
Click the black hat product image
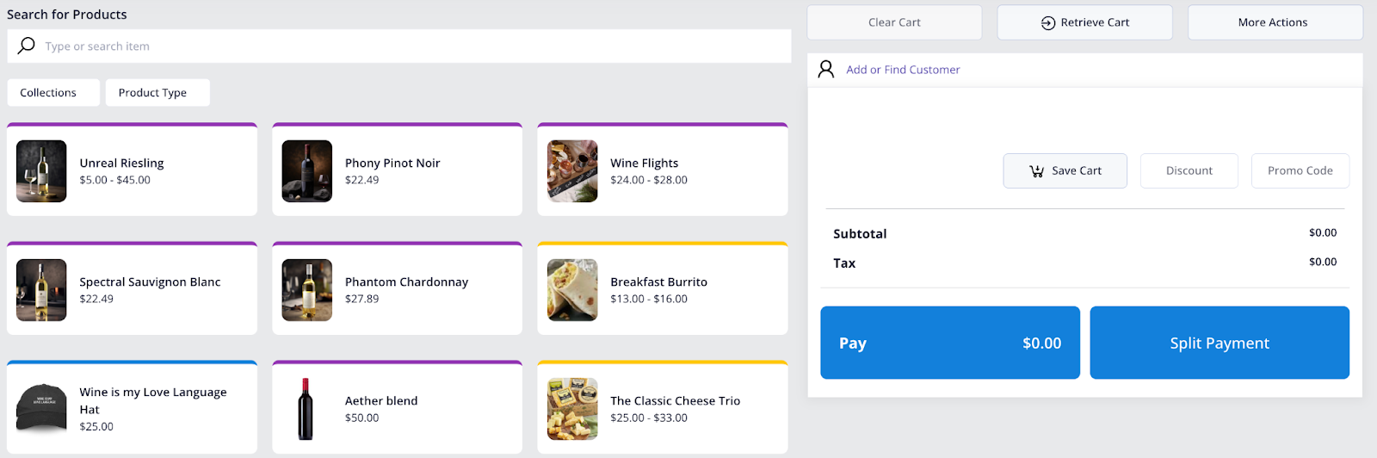pos(41,407)
